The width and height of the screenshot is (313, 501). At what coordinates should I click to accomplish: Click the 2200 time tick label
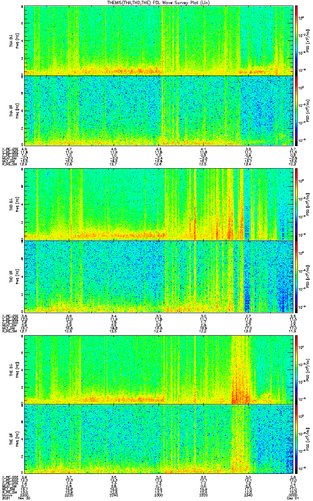click(25, 495)
